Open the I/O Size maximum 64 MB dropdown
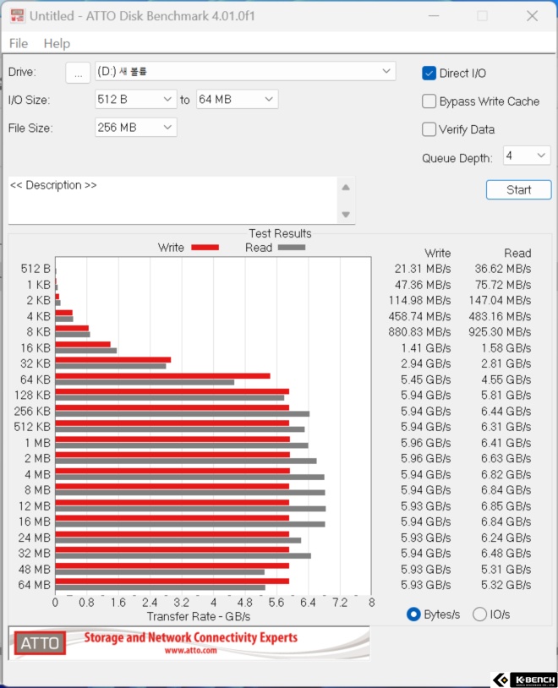 (x=237, y=100)
